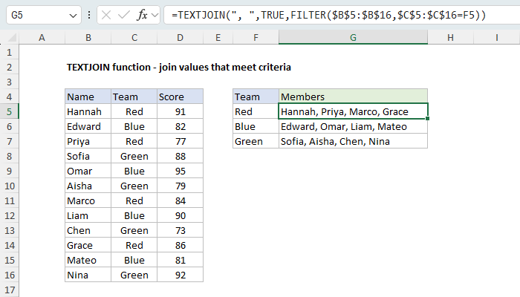The height and width of the screenshot is (297, 520).
Task: Click 'Red' in the summary Team column
Action: click(x=256, y=111)
